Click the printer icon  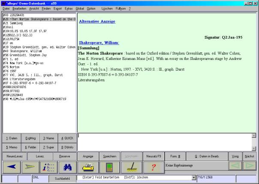pyautogui.click(x=88, y=167)
